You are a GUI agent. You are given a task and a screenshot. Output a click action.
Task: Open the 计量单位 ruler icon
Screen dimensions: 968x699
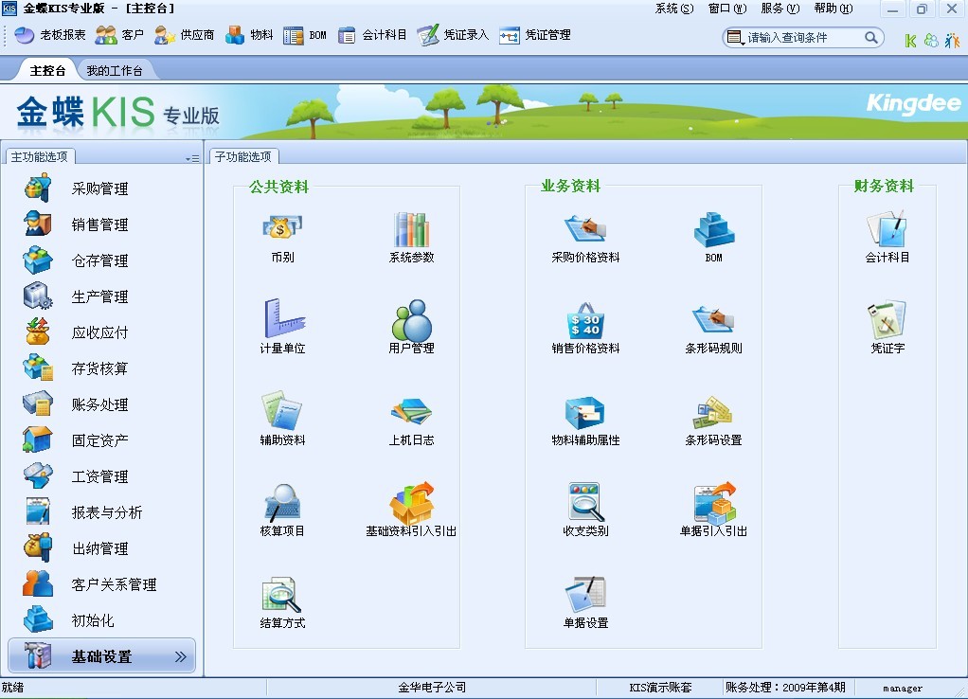[x=282, y=328]
